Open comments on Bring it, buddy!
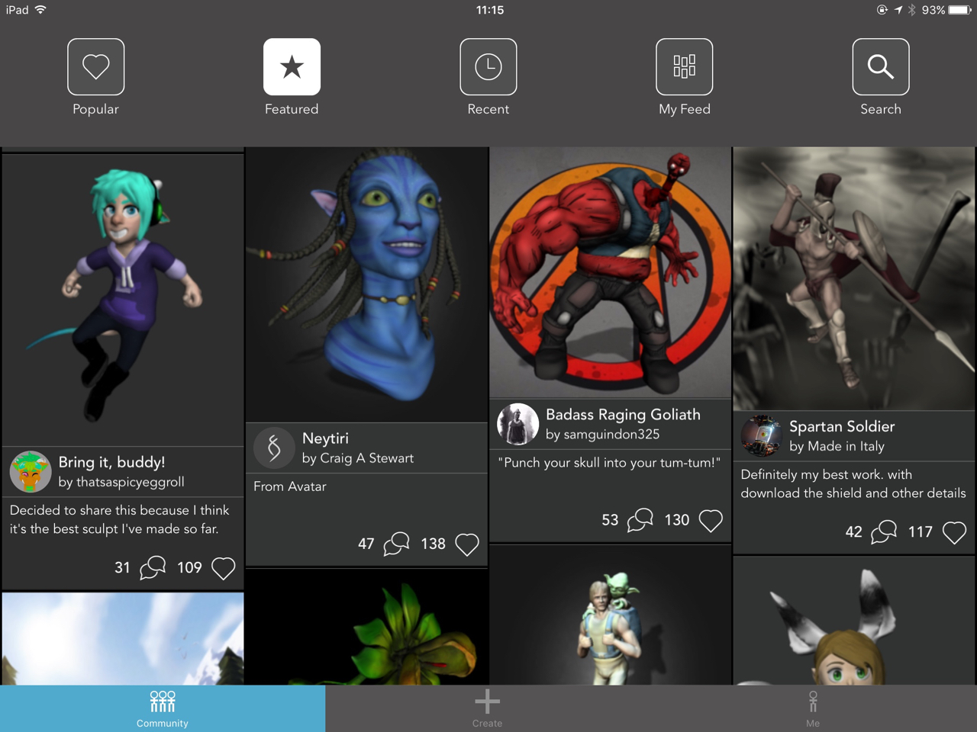The image size is (977, 732). [153, 567]
